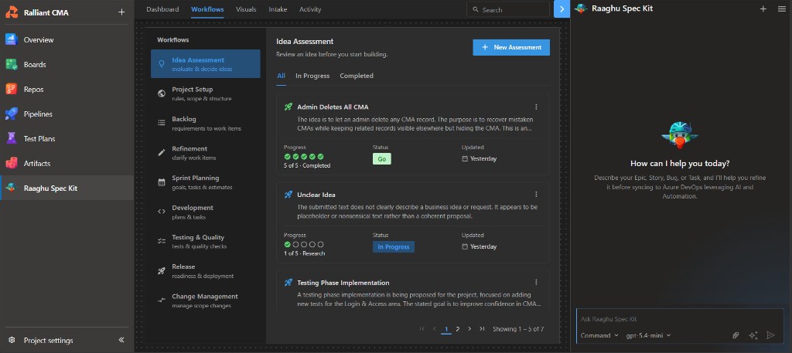Click the rocket icon of Testing Phase Implementation
This screenshot has height=353, width=792.
288,283
